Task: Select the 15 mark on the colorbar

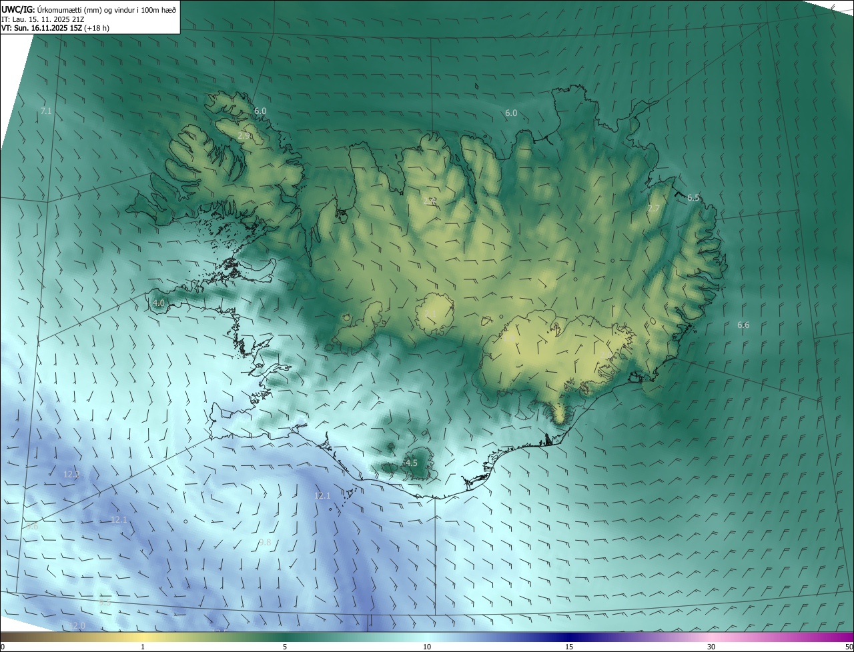Action: pos(569,647)
